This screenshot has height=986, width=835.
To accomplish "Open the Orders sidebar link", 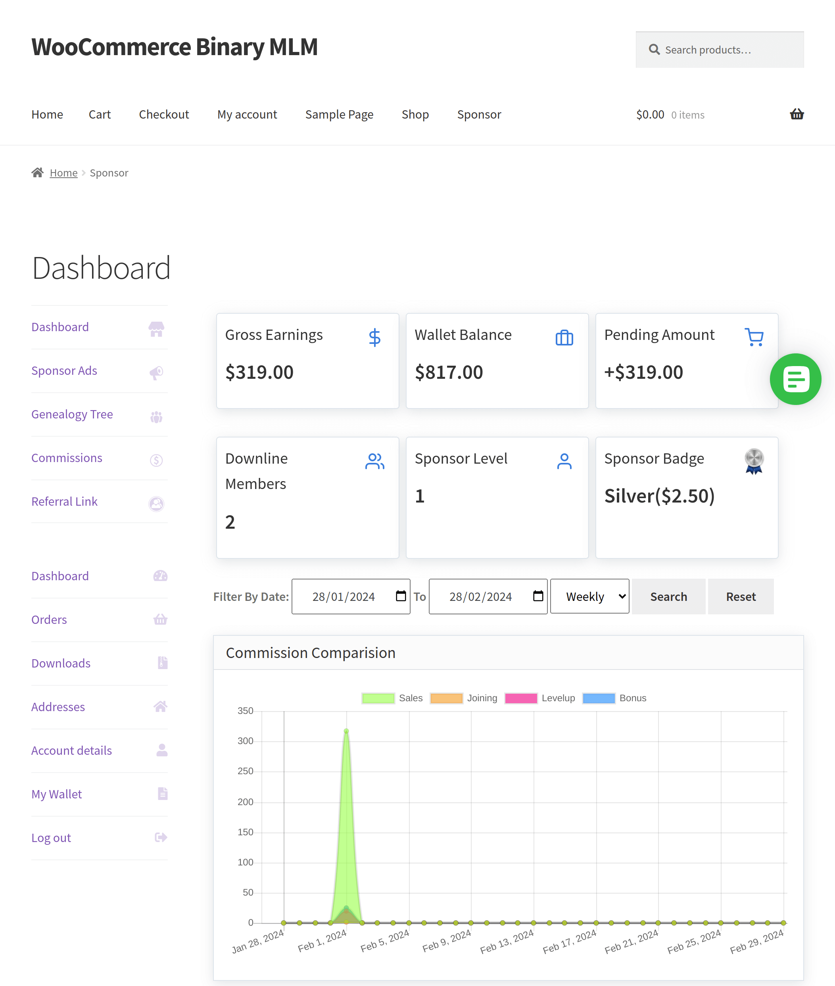I will [49, 620].
